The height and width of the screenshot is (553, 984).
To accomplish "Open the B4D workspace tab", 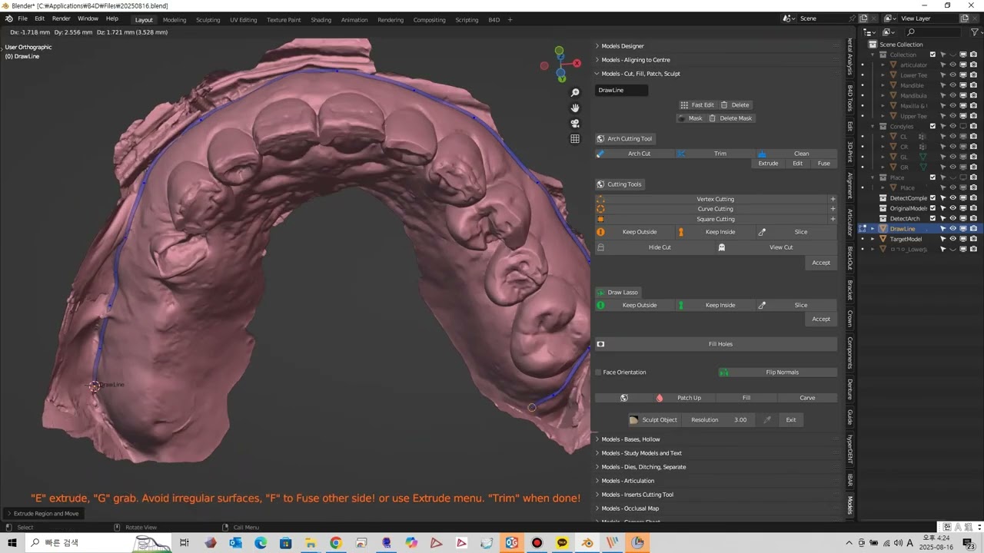I will point(494,20).
